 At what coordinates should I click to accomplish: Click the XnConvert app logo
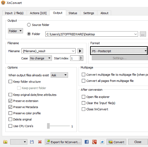[3, 3]
